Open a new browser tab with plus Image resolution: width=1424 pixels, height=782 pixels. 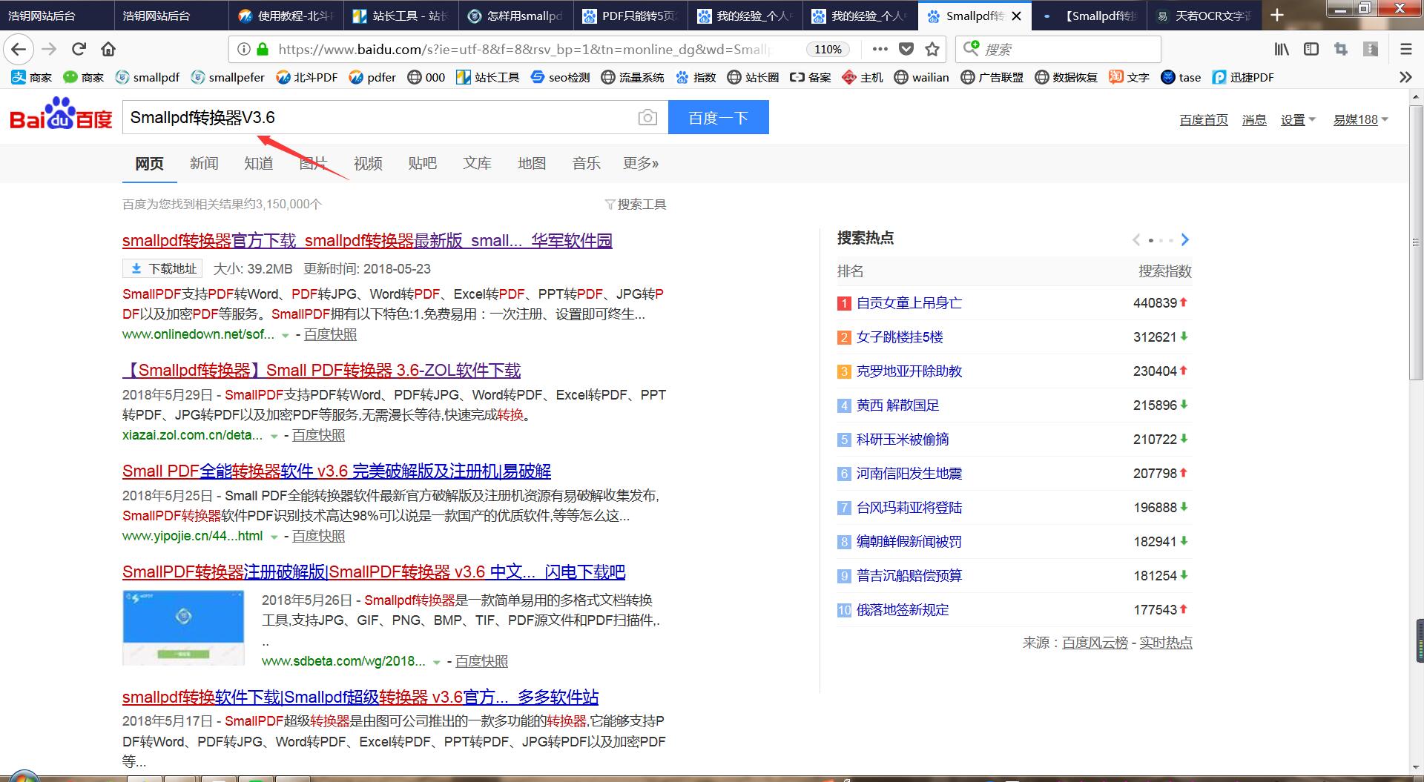point(1277,16)
